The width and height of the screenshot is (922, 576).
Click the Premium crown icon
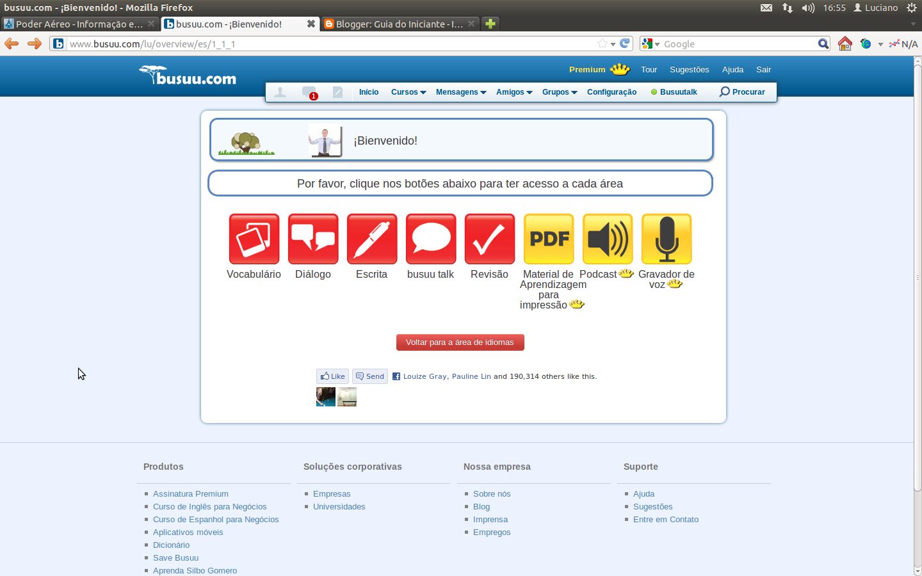620,69
